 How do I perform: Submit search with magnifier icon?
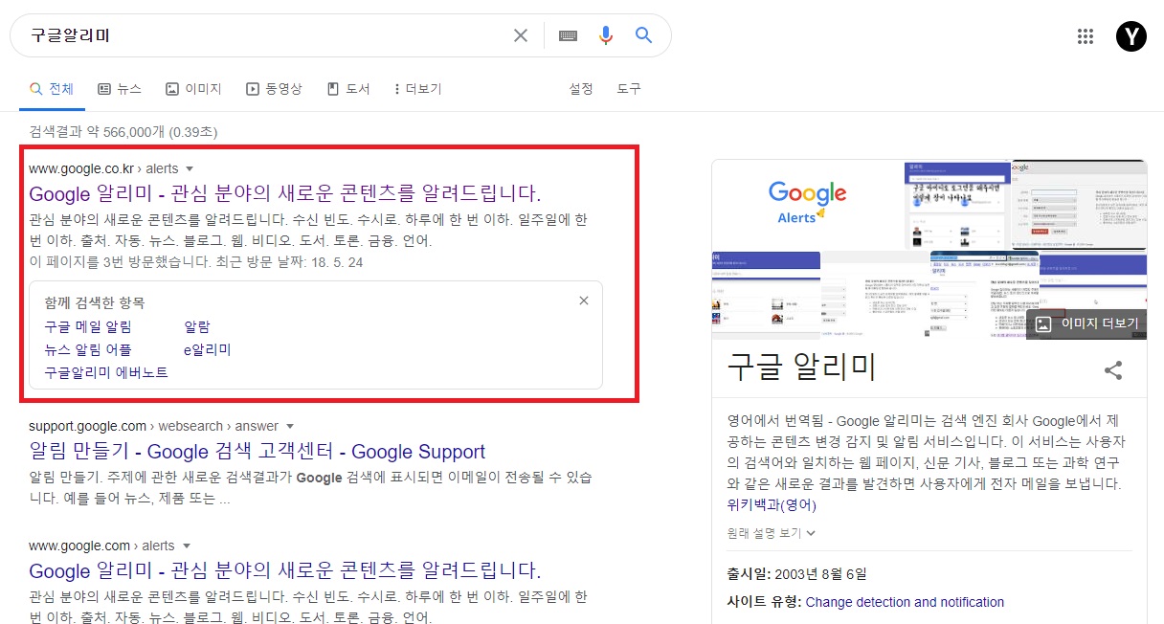644,35
